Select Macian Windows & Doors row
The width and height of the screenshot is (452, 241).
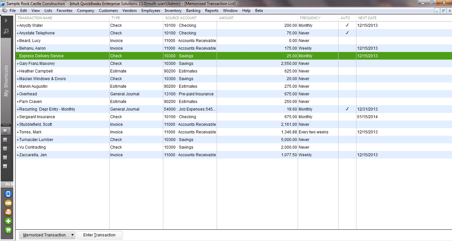tap(234, 79)
